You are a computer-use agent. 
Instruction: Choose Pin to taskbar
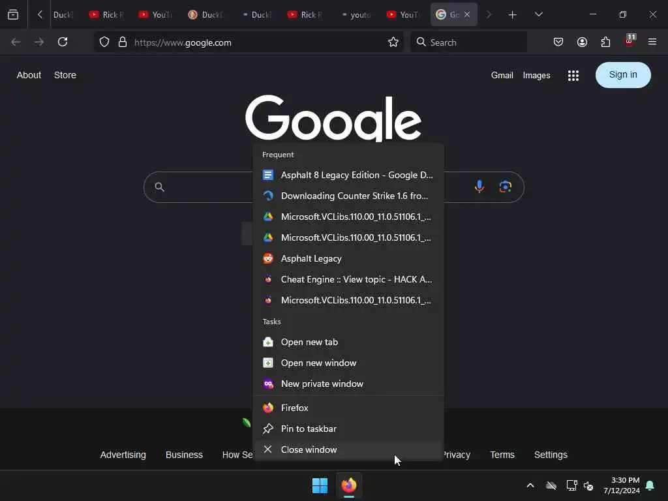coord(348,429)
